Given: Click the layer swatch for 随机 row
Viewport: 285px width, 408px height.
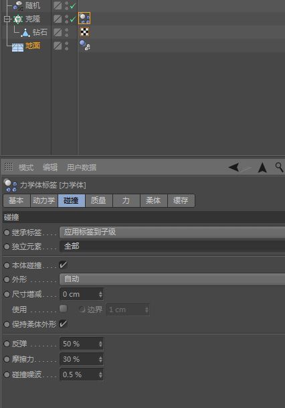Looking at the screenshot, I should point(58,5).
